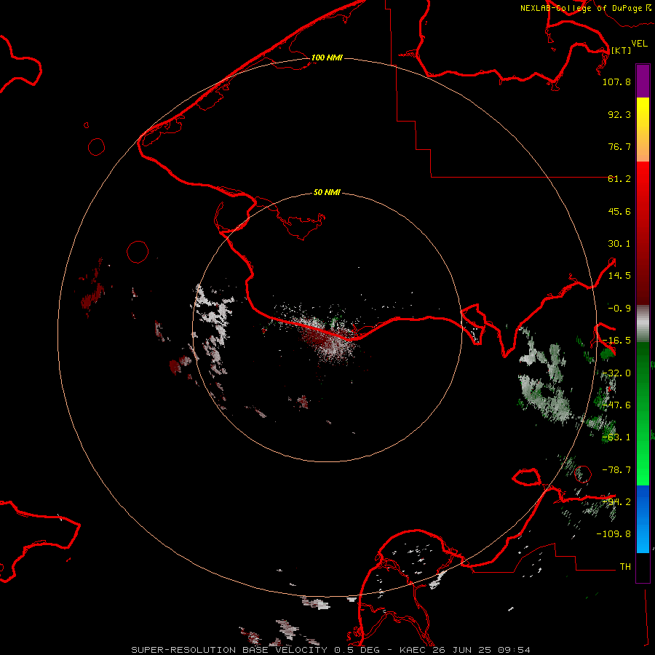The height and width of the screenshot is (655, 655).
Task: Select the 30.1 scale value
Action: point(619,244)
